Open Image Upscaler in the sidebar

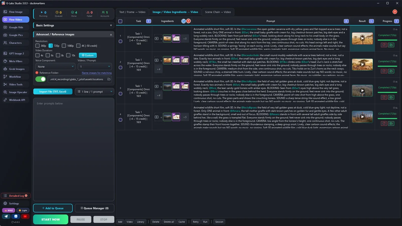[16, 92]
